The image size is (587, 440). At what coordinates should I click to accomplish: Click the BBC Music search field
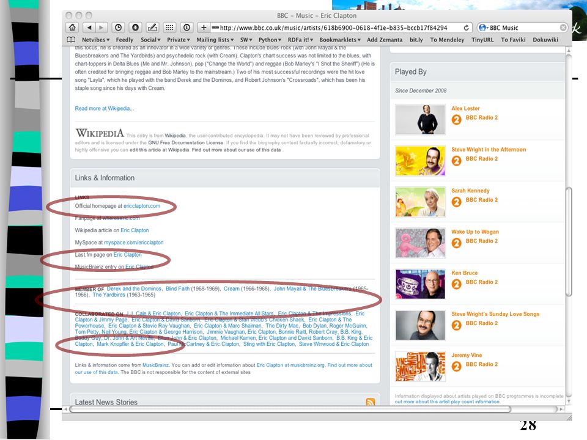point(523,28)
